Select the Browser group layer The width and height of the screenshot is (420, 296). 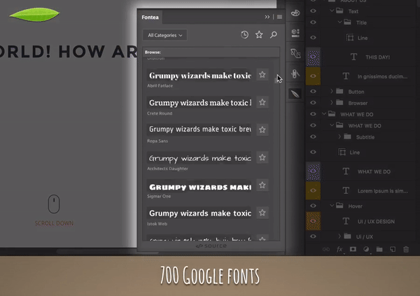[x=358, y=103]
